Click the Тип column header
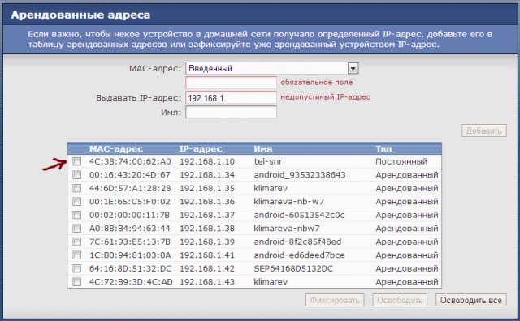This screenshot has width=520, height=321. 383,149
